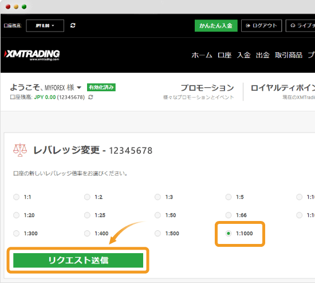The height and width of the screenshot is (283, 315).
Task: Open the ホーム menu
Action: pyautogui.click(x=202, y=55)
